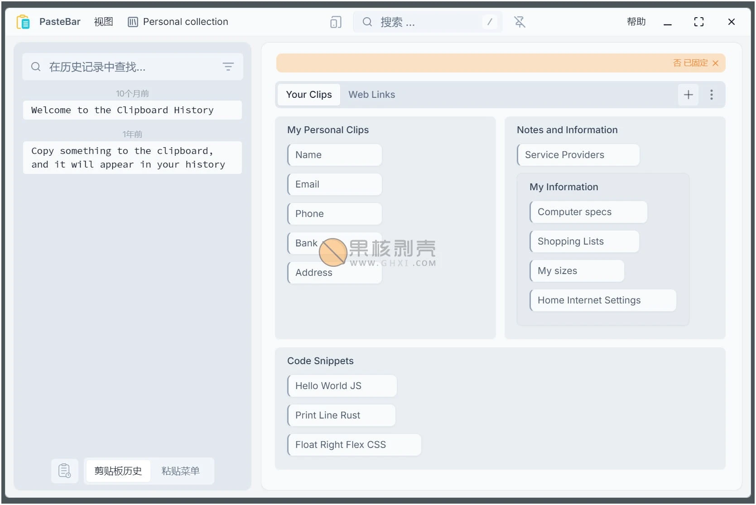756x505 pixels.
Task: Toggle the unpin clips icon
Action: coord(519,22)
